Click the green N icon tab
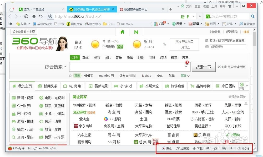The image size is (263, 157). click(x=136, y=32)
